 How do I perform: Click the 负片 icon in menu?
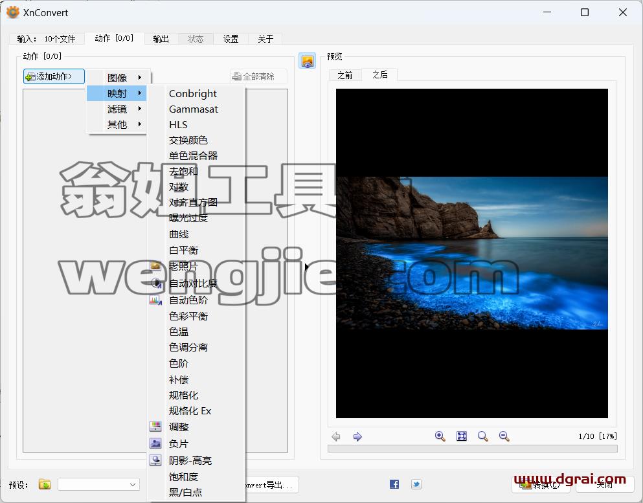155,443
